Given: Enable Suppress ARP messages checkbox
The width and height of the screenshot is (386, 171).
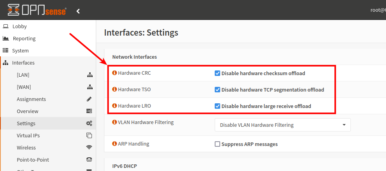Looking at the screenshot, I should pyautogui.click(x=217, y=144).
